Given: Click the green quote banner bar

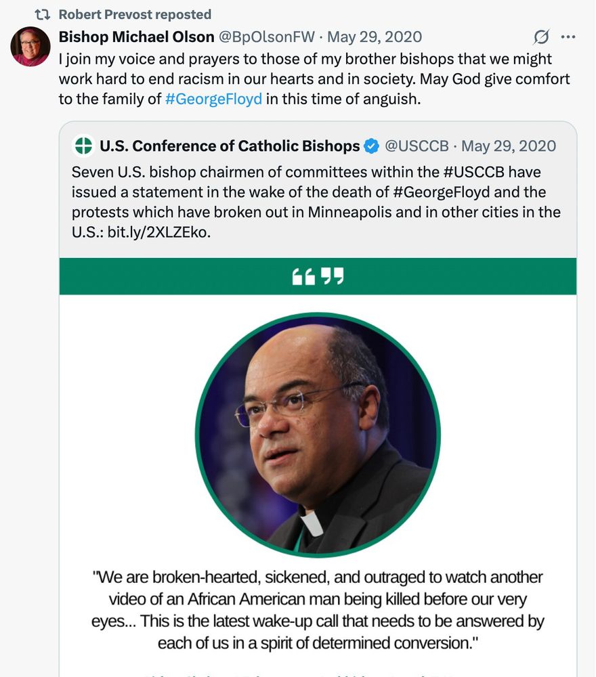Looking at the screenshot, I should click(318, 276).
